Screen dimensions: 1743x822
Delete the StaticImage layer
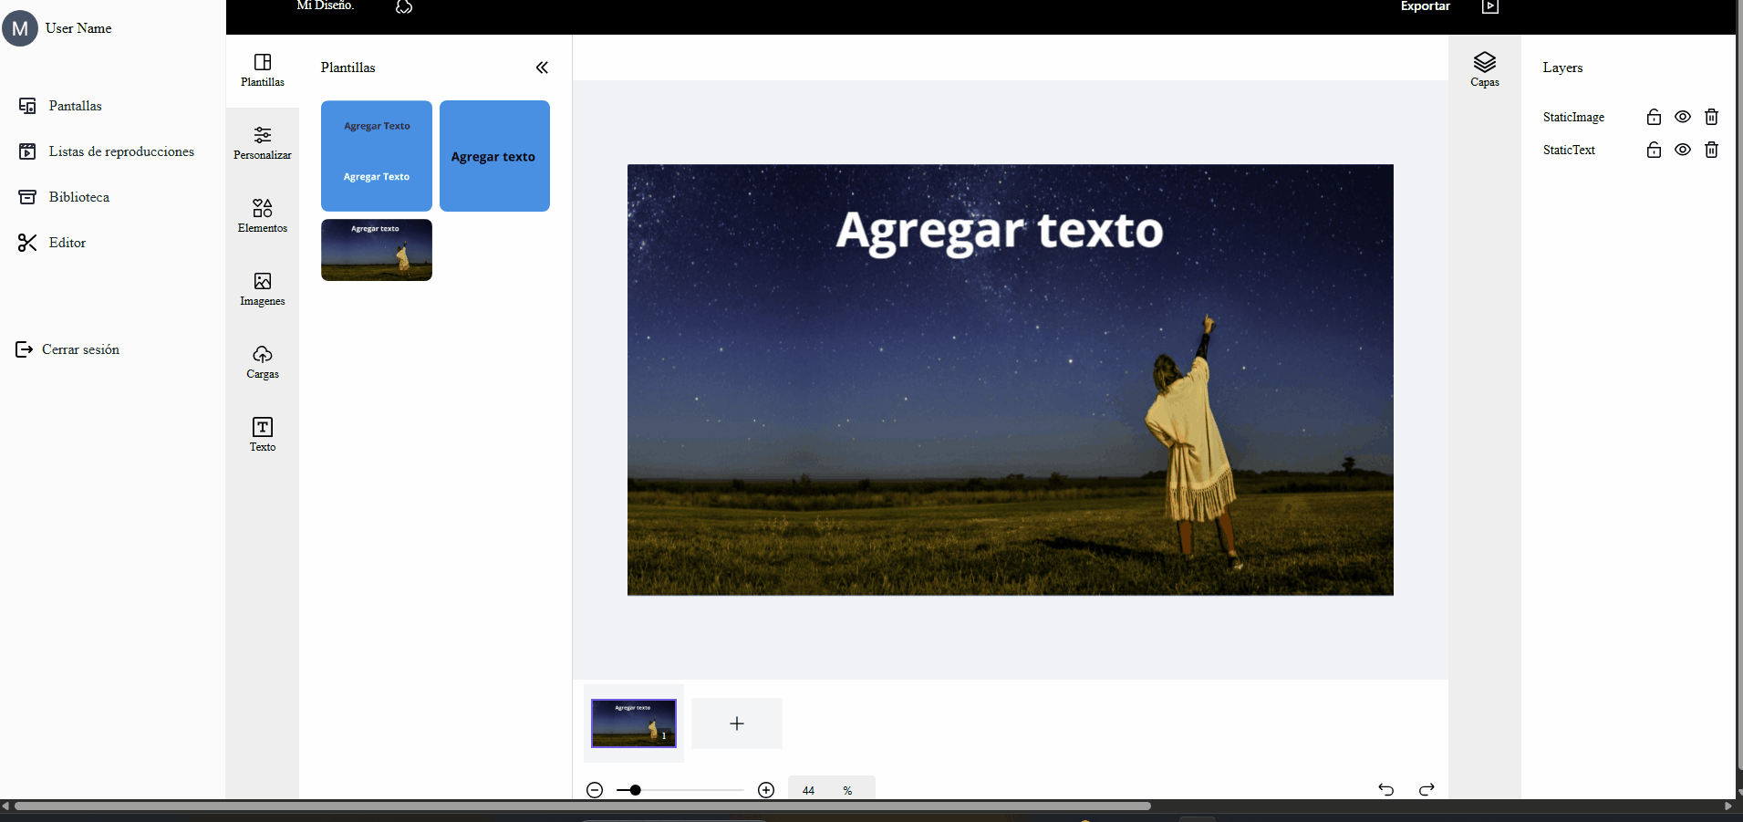point(1712,117)
